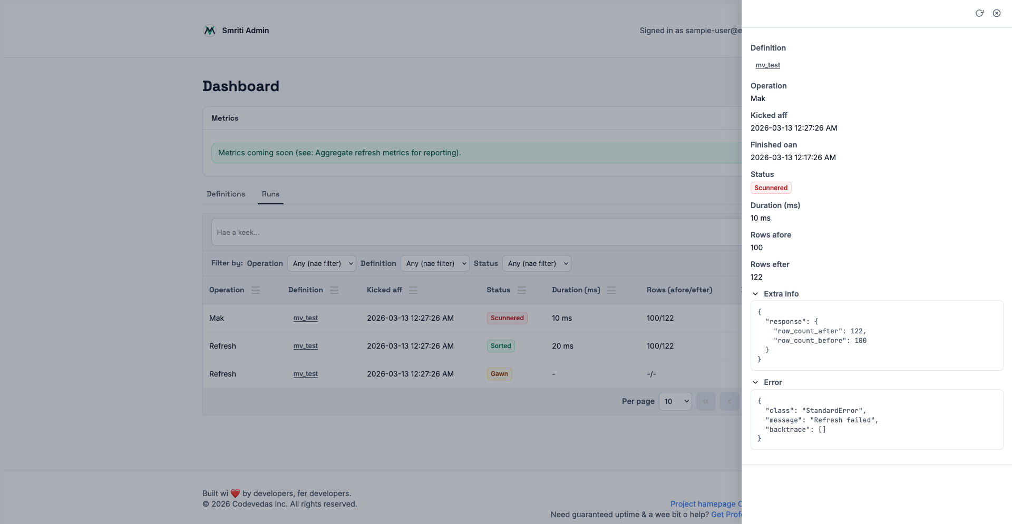Viewport: 1012px width, 524px height.
Task: Open the Definition column menu icon
Action: click(334, 290)
